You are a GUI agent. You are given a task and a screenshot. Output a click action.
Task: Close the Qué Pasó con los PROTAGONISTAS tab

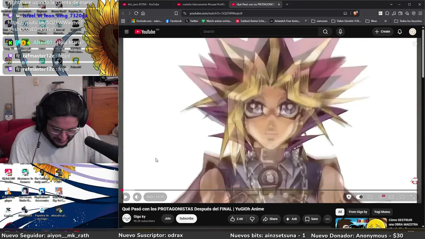[x=279, y=4]
